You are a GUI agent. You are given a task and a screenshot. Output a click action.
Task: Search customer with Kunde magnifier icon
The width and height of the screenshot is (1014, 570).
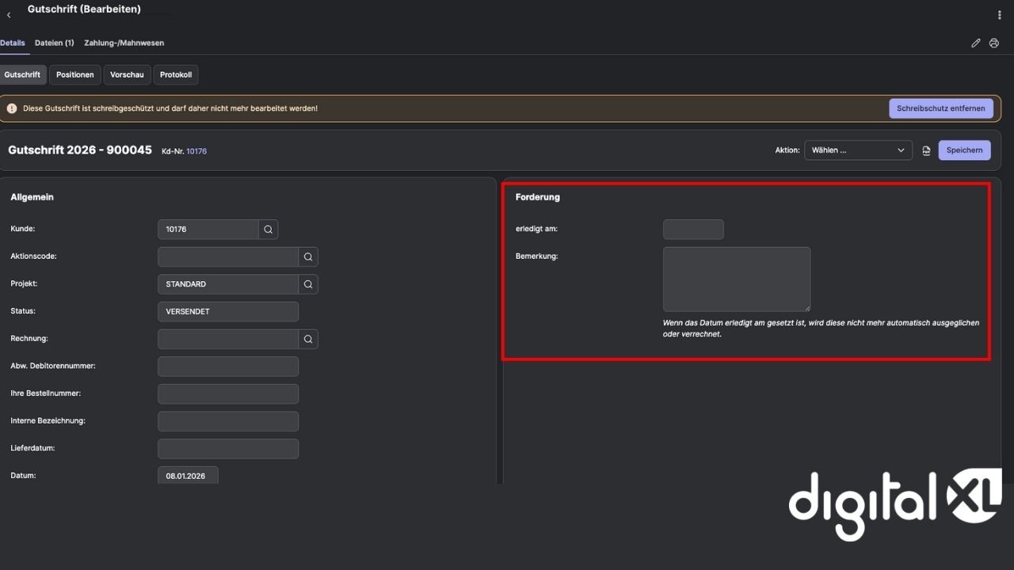pyautogui.click(x=269, y=230)
